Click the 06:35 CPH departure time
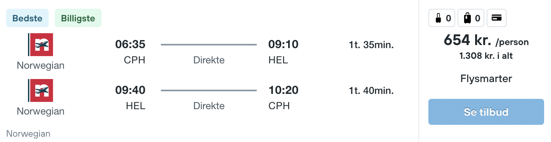Image resolution: width=551 pixels, height=142 pixels. click(x=130, y=45)
